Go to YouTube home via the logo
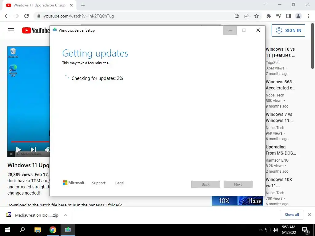Screen dimensions: 315x236 point(36,30)
